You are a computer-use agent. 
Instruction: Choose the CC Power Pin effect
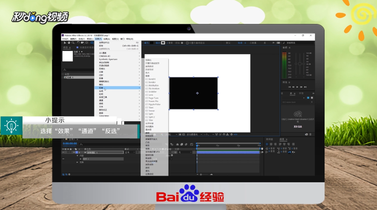(152, 101)
